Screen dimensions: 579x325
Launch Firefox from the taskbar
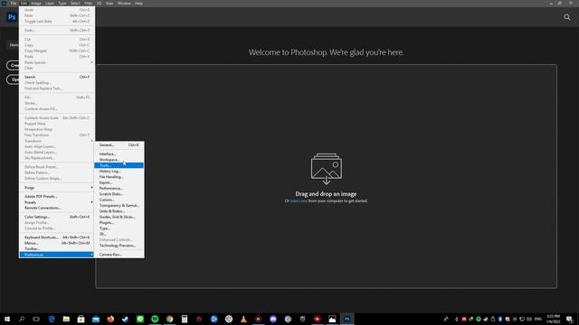pos(110,319)
